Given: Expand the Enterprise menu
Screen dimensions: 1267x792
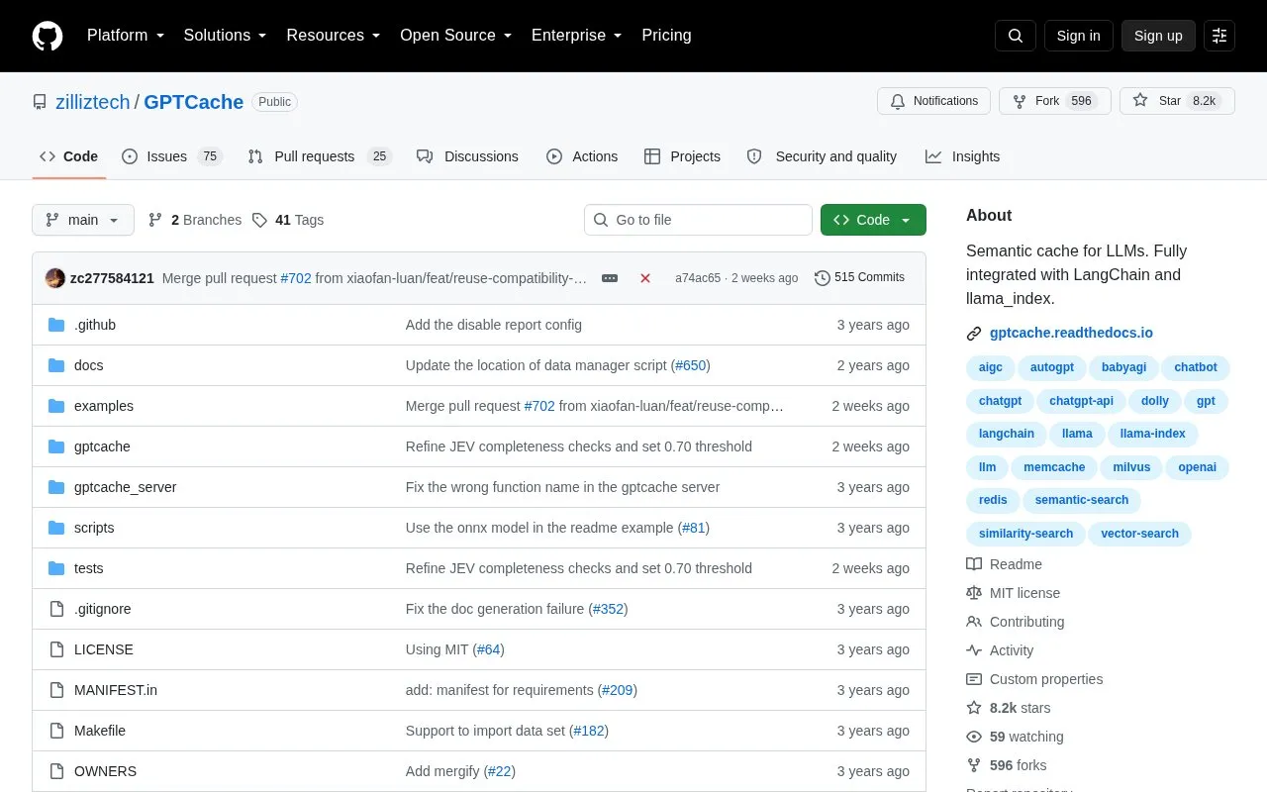Looking at the screenshot, I should click(577, 36).
